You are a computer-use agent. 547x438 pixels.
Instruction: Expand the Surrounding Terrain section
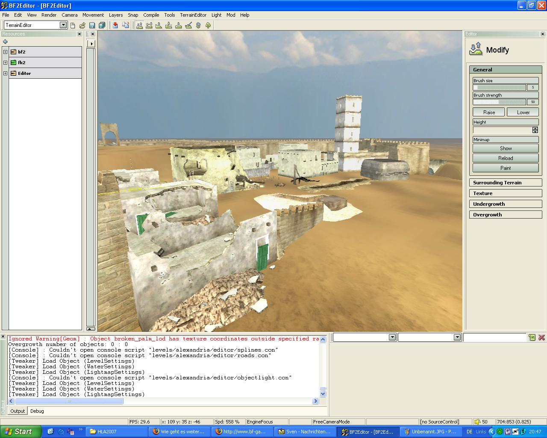pos(506,183)
